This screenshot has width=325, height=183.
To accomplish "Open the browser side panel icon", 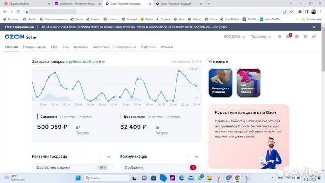I will click(x=307, y=12).
